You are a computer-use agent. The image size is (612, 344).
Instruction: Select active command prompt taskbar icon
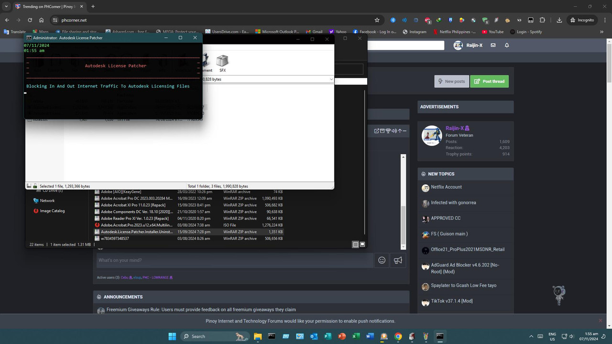coord(440,336)
